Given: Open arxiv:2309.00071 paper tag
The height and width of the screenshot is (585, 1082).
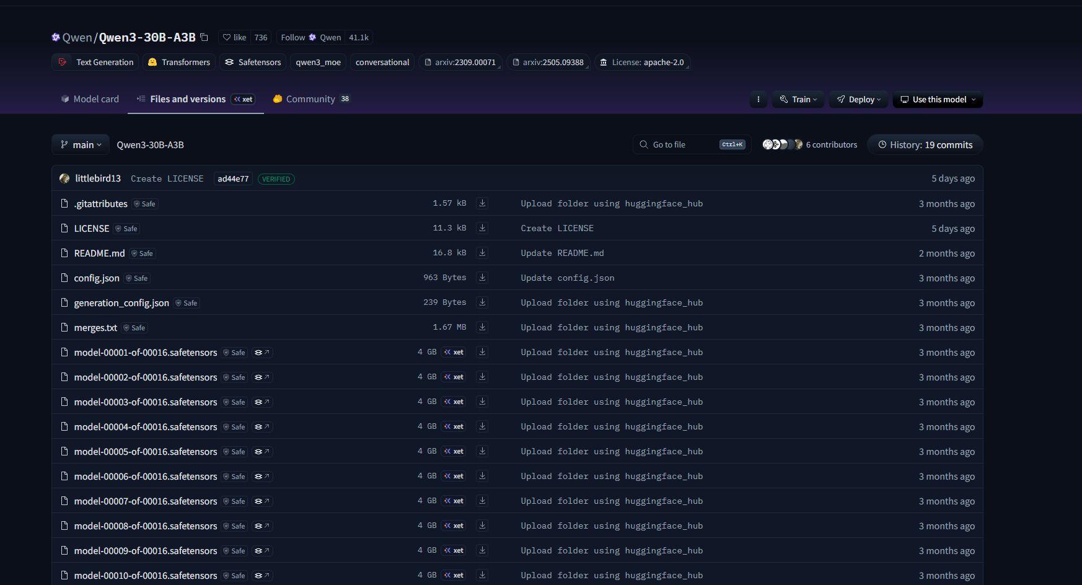Looking at the screenshot, I should [460, 63].
